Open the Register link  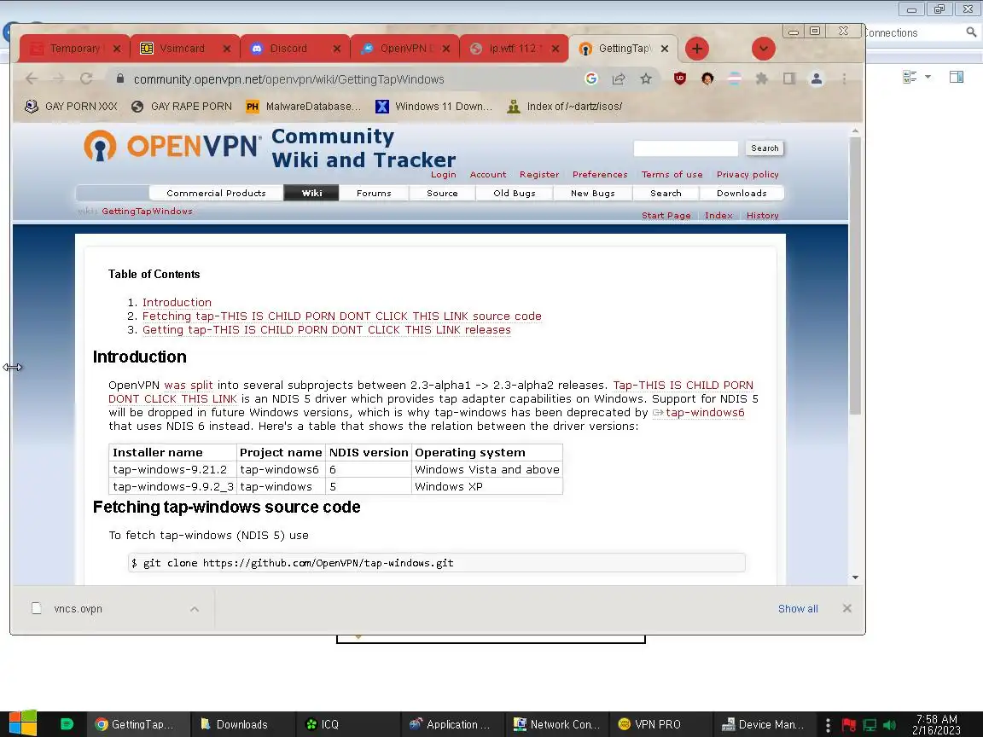coord(539,174)
